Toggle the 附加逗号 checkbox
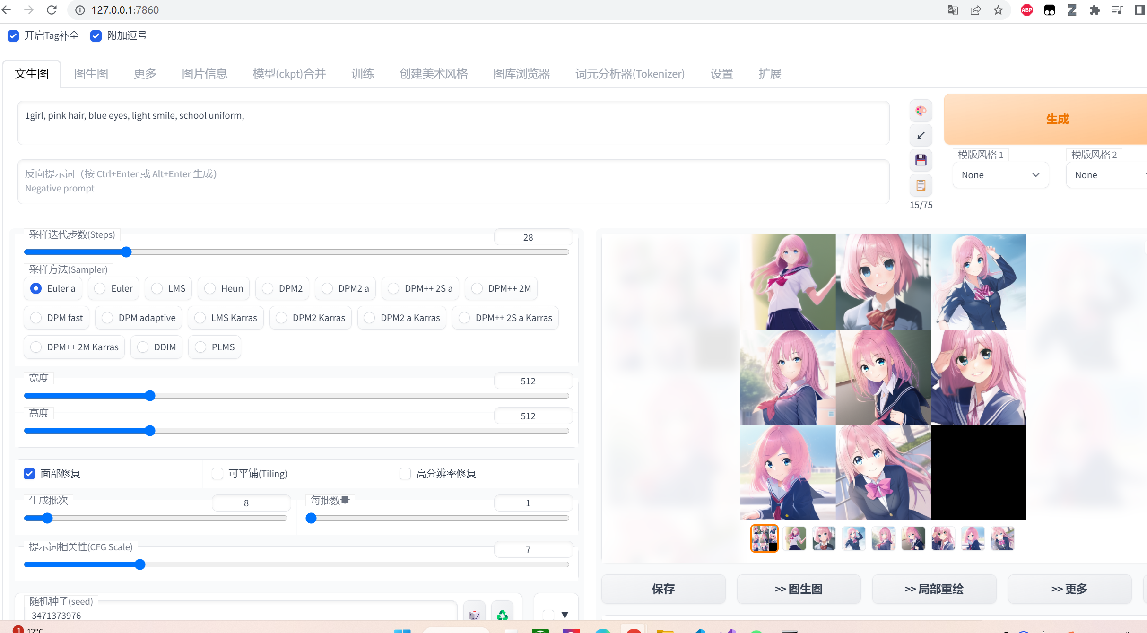 96,36
